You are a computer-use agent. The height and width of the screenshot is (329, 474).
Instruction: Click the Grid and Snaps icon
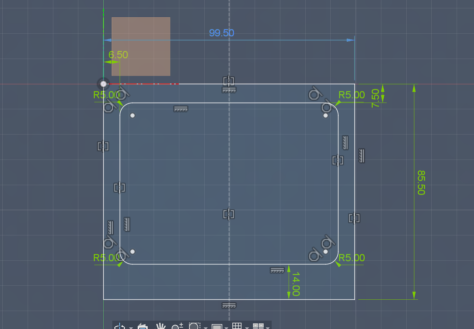237,326
